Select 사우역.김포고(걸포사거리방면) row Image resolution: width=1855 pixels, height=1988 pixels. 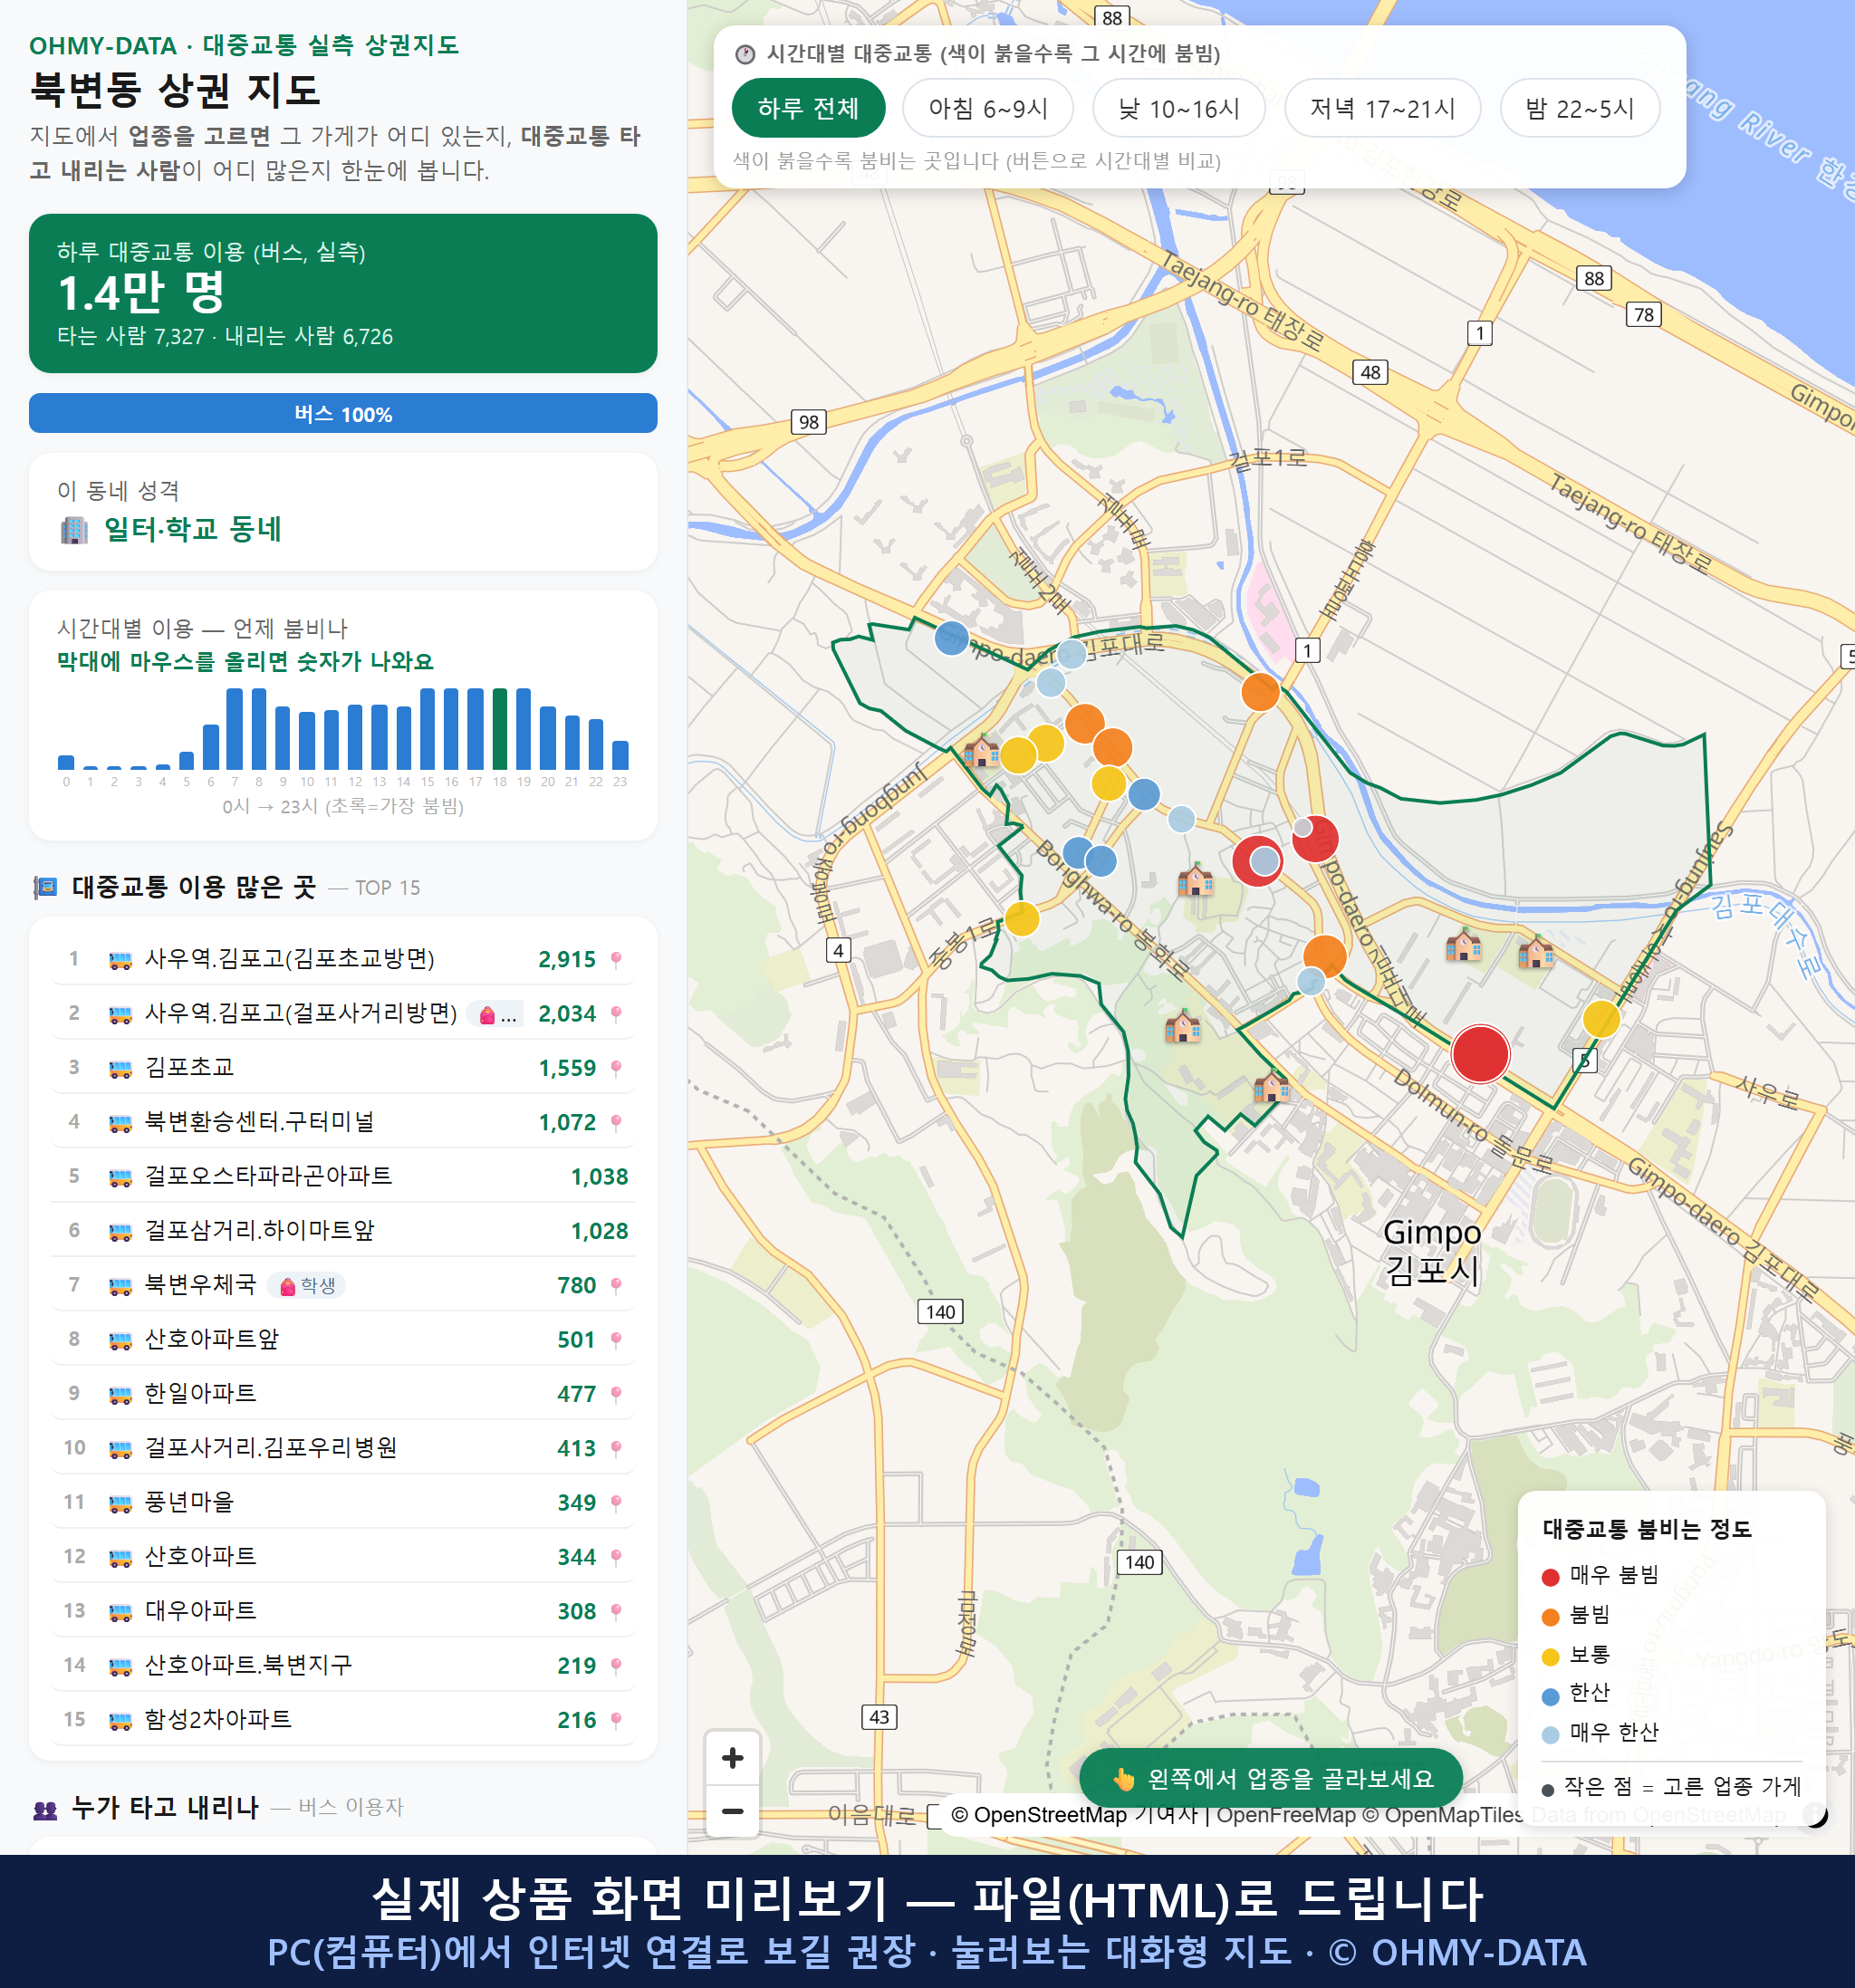point(343,1013)
